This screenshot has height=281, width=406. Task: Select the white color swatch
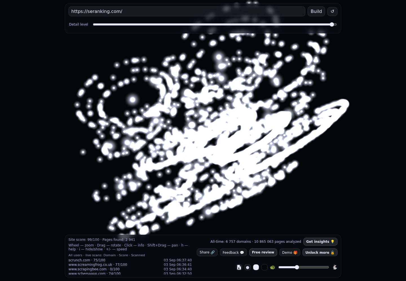[256, 267]
